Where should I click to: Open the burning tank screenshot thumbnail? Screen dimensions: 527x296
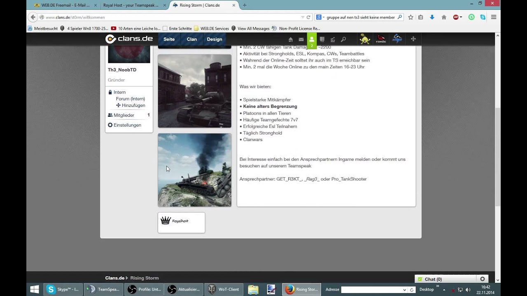194,170
